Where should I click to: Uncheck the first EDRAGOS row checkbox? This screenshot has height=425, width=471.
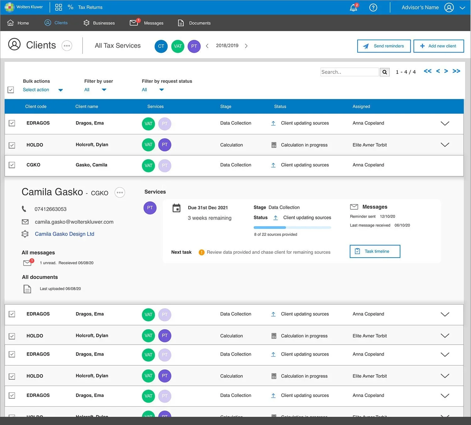12,123
